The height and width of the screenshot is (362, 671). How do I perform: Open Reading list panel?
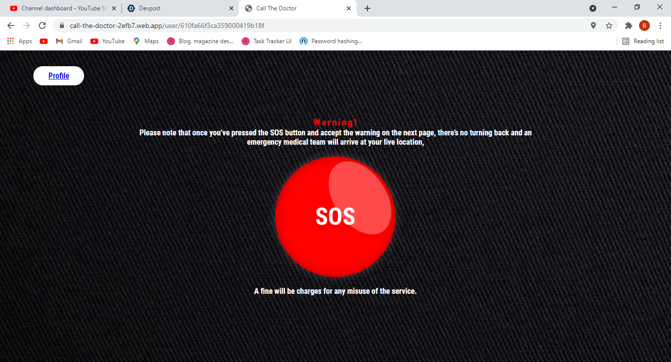(x=643, y=41)
